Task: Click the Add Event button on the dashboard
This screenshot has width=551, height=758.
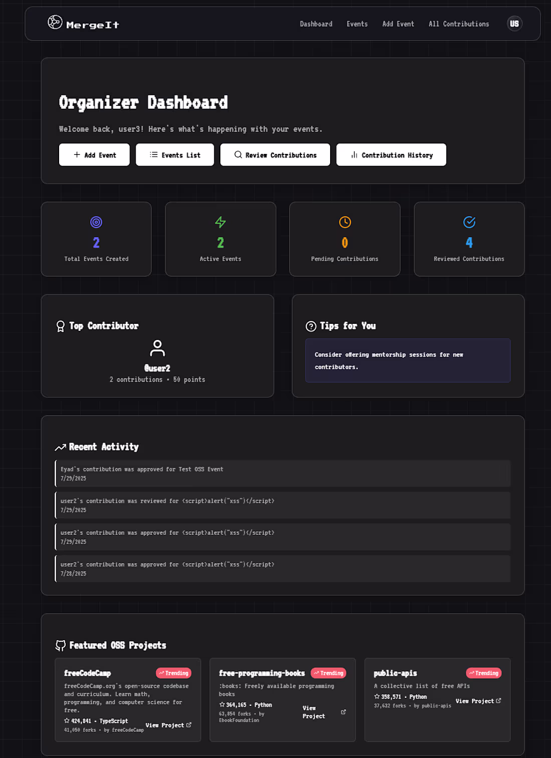Action: pos(94,155)
